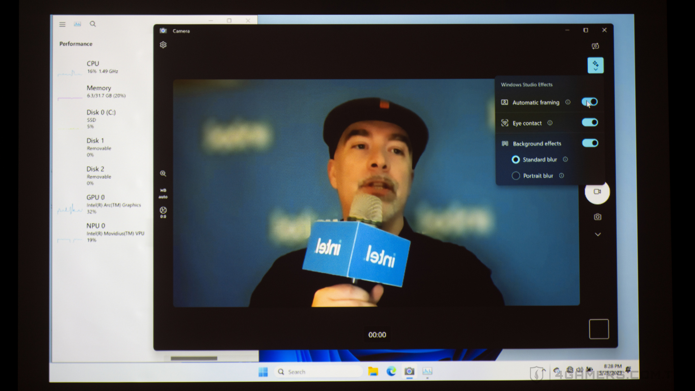The width and height of the screenshot is (695, 391).
Task: Switch to photo mode camera icon
Action: pyautogui.click(x=598, y=217)
